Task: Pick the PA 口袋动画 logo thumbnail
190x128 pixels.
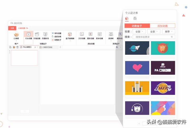Action: click(x=163, y=68)
